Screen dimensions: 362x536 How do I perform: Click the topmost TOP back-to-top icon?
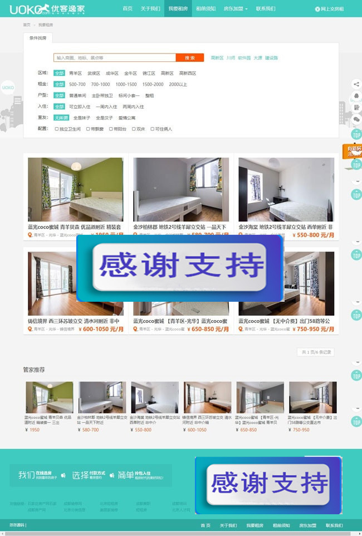[356, 134]
